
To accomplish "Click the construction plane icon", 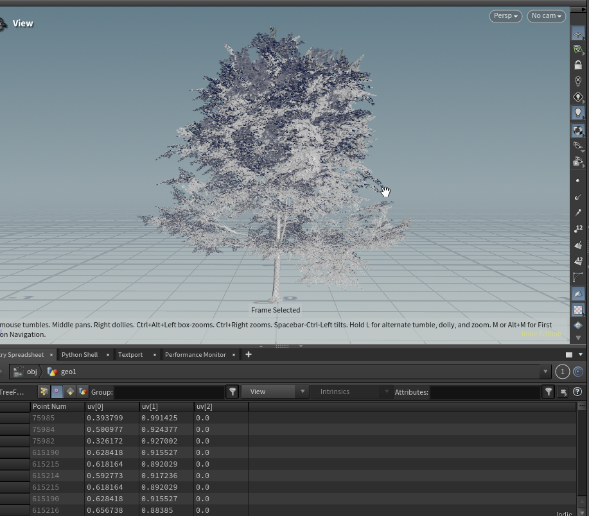I will click(x=577, y=49).
